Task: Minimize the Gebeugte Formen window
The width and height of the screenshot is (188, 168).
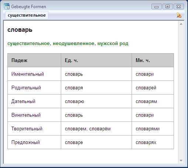Action: coord(156,7)
